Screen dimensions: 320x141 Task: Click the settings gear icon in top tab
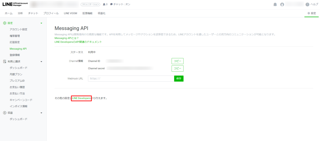pos(308,13)
